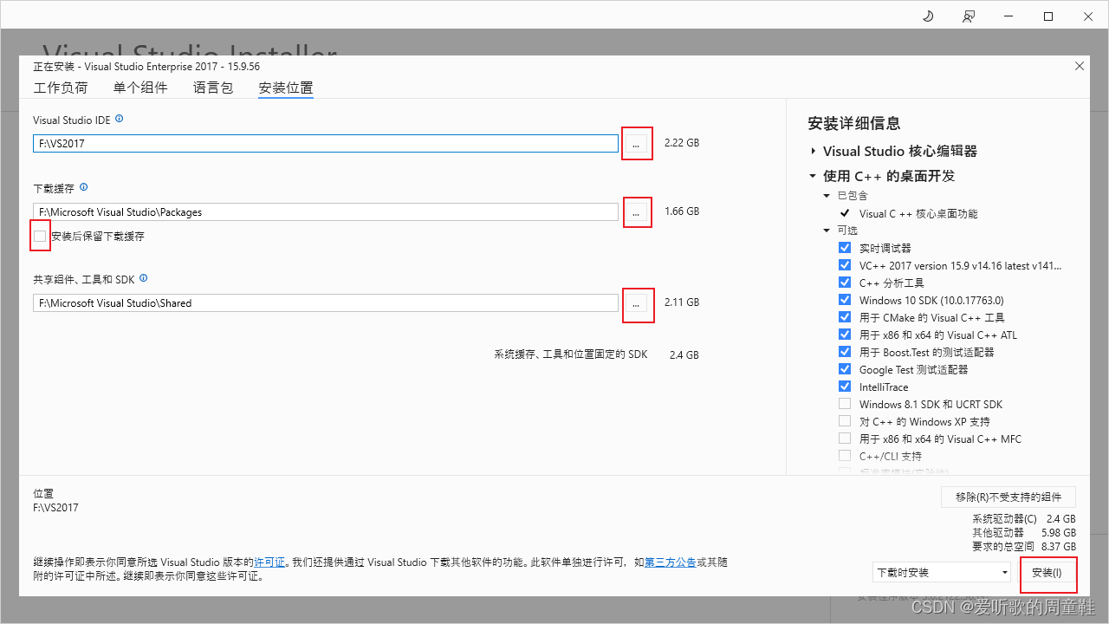Uncheck the Google Test 测试适配器 option
This screenshot has width=1109, height=624.
click(845, 368)
